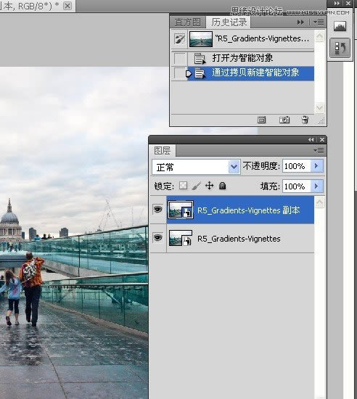The height and width of the screenshot is (399, 357).
Task: Create new snapshot with camera icon
Action: click(284, 120)
